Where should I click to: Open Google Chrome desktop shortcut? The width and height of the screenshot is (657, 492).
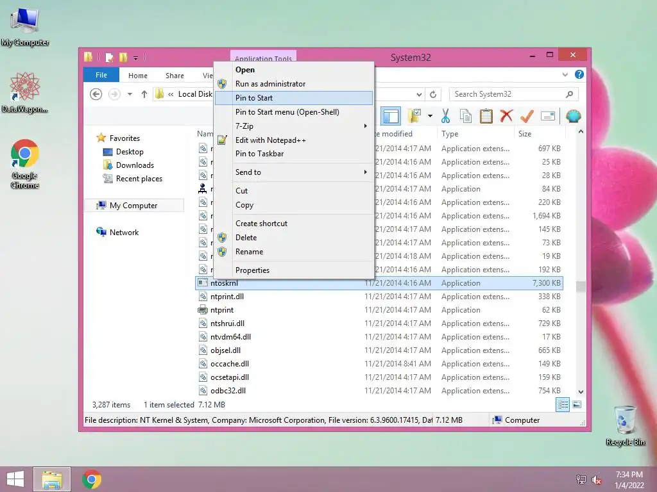click(25, 163)
